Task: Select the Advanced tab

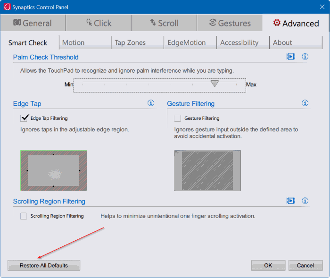Action: coord(296,23)
